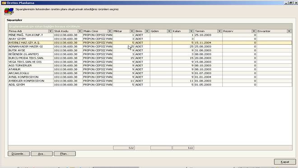Screen dimensions: 298x168
Task: Open the Termin column filter dropdown
Action: pyautogui.click(x=219, y=31)
